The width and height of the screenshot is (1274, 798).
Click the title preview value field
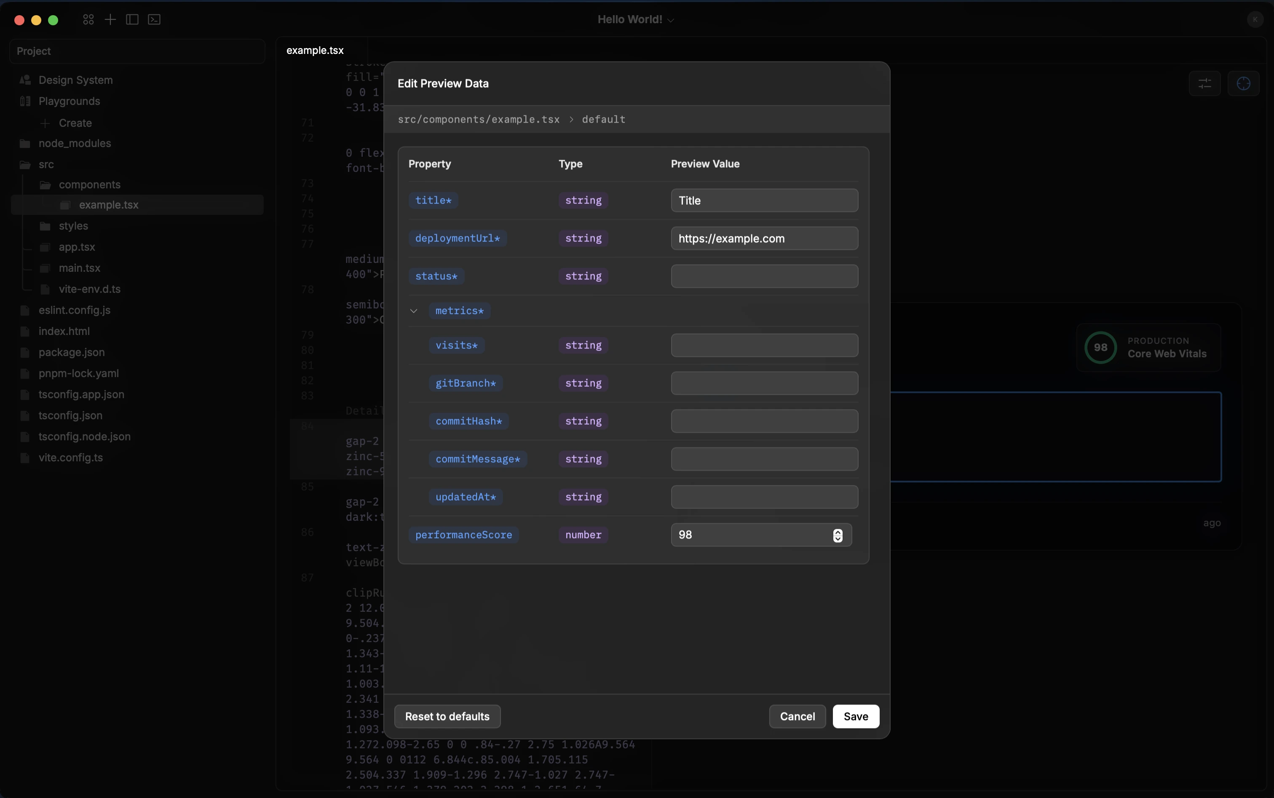[x=764, y=201]
